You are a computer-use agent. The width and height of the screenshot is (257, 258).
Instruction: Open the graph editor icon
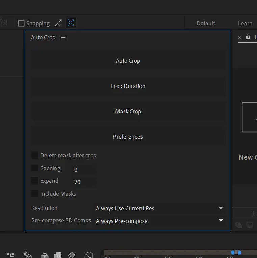(88, 255)
